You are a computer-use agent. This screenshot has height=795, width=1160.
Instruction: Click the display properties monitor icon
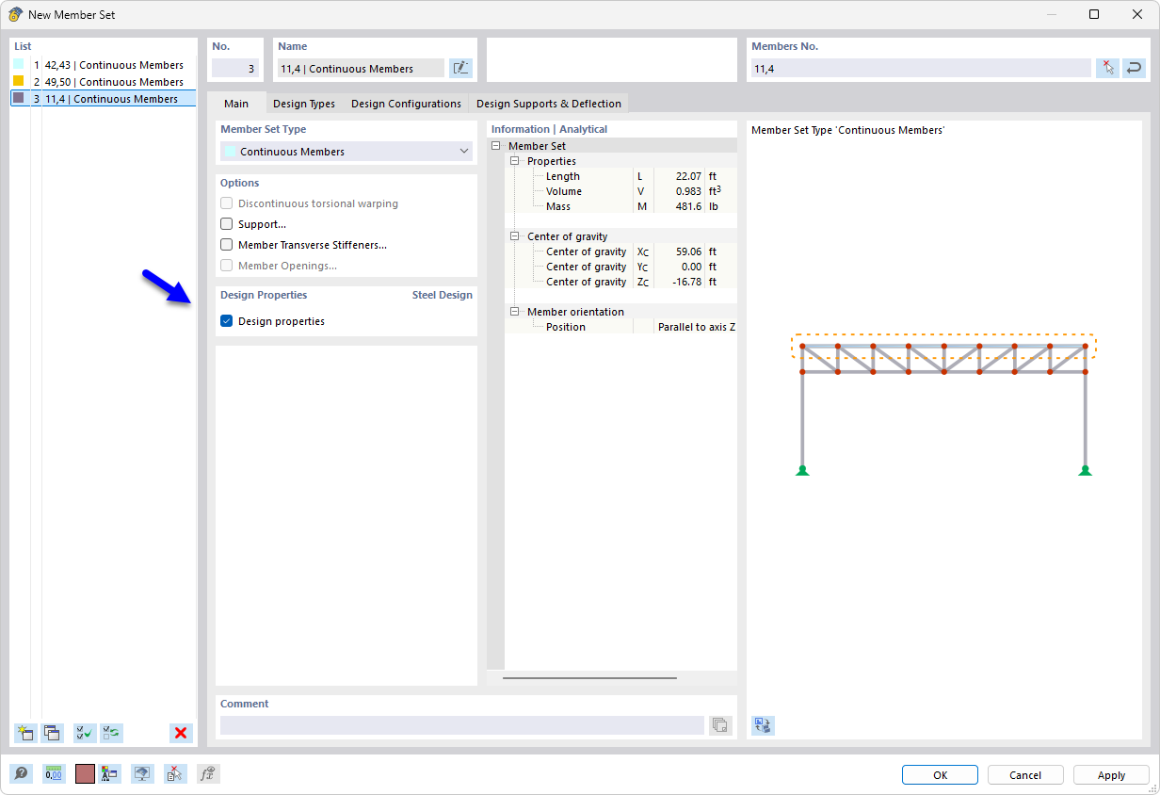pyautogui.click(x=141, y=773)
